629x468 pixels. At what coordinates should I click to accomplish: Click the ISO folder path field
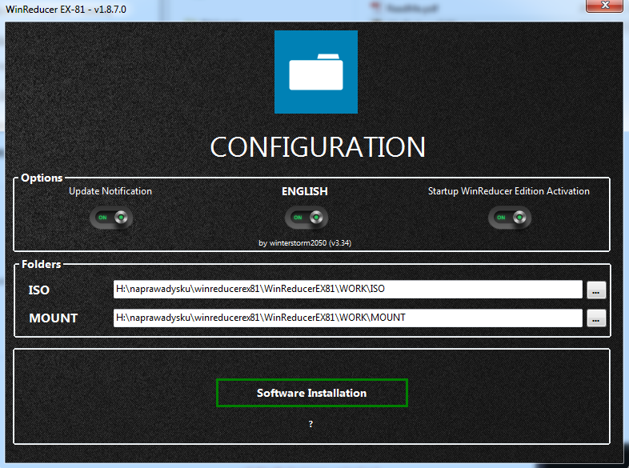[x=348, y=289]
